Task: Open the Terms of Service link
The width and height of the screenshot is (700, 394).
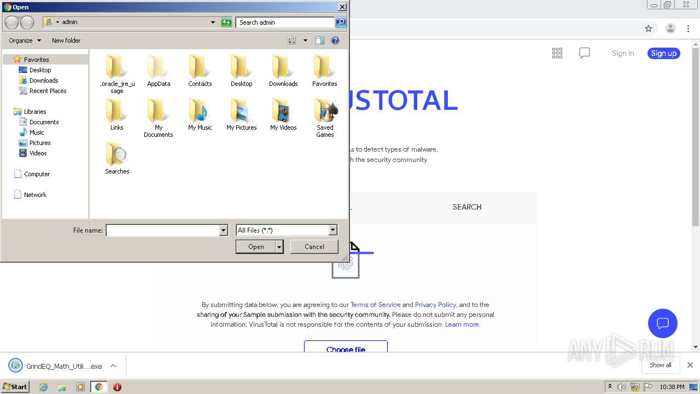Action: coord(375,305)
